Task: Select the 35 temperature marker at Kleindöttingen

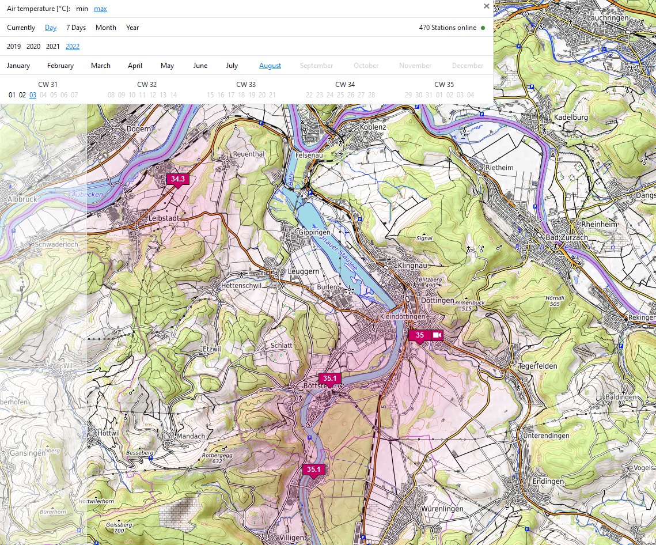Action: coord(420,335)
